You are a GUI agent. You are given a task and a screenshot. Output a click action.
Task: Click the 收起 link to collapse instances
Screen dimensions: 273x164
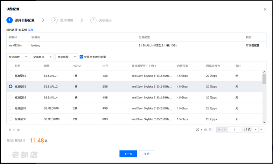tap(30, 30)
